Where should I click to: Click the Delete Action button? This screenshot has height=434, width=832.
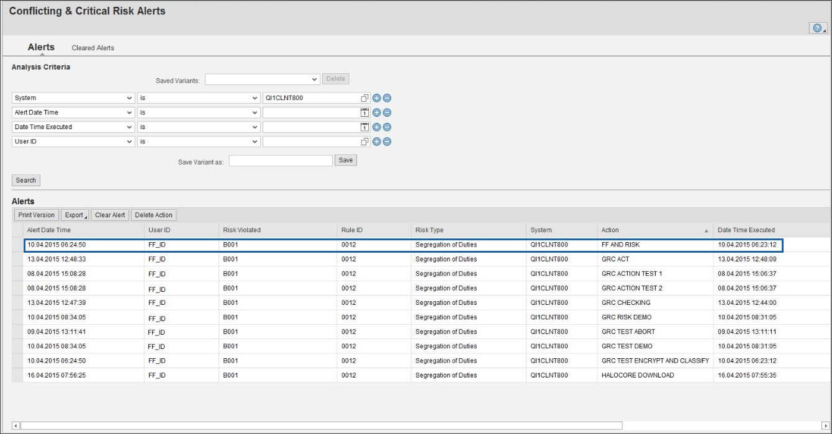[x=154, y=215]
